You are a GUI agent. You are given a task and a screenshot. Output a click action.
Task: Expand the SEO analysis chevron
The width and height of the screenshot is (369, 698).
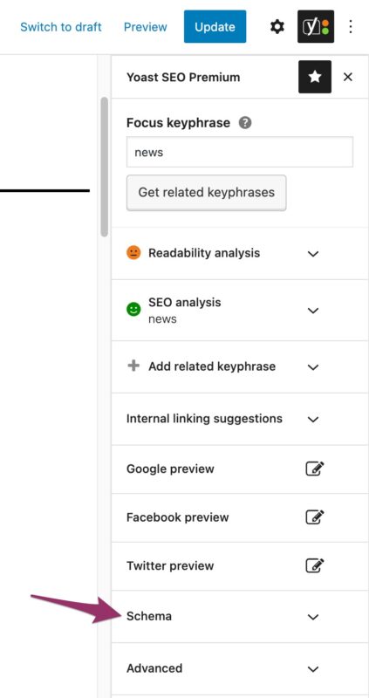(x=313, y=311)
